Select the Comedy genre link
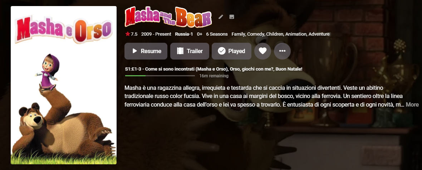Viewport: 422px width, 170px height. click(x=256, y=34)
